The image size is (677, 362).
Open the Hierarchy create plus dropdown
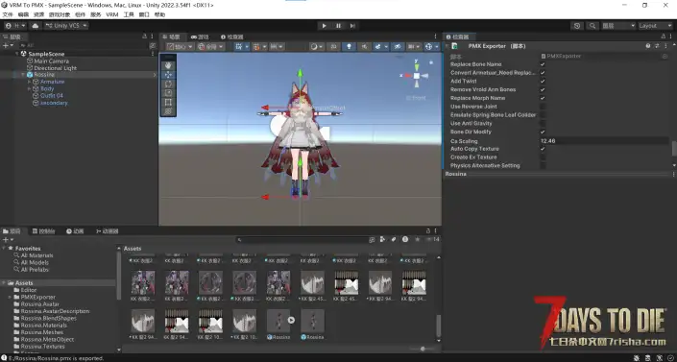click(x=8, y=45)
